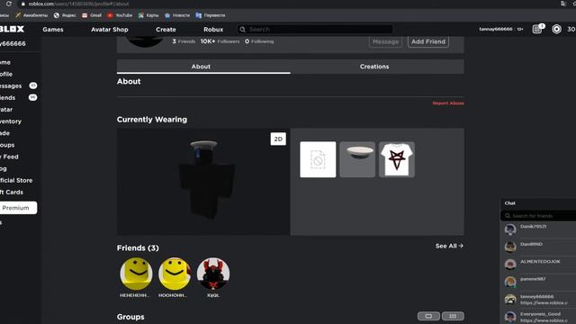Click the 3D avatar preview

[203, 182]
